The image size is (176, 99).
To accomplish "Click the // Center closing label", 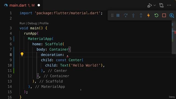I will coord(57,71).
